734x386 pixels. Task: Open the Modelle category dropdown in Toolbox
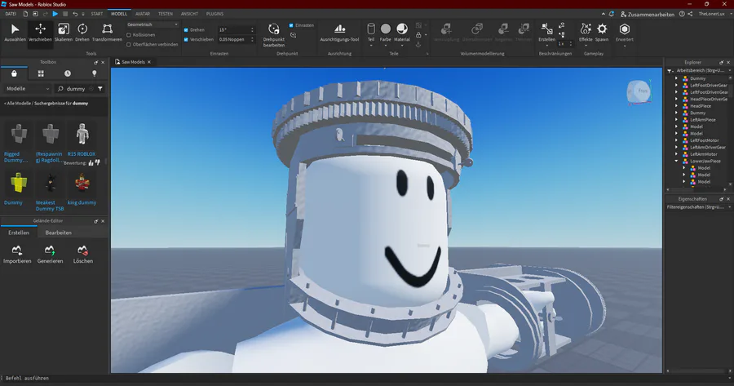coord(27,88)
